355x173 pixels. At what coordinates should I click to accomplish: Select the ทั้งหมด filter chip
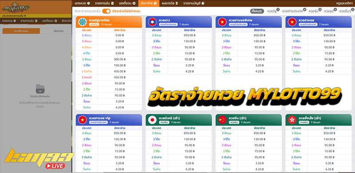(x=257, y=11)
